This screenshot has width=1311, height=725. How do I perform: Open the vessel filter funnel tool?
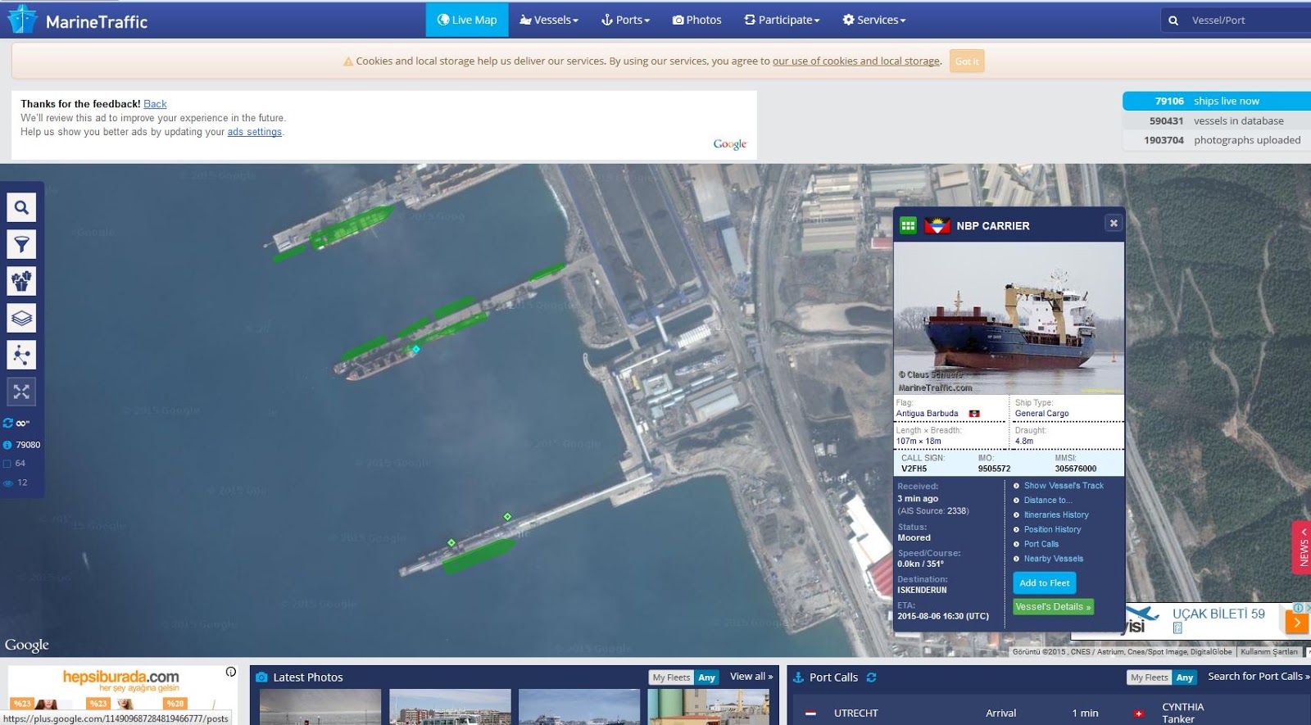pos(21,244)
